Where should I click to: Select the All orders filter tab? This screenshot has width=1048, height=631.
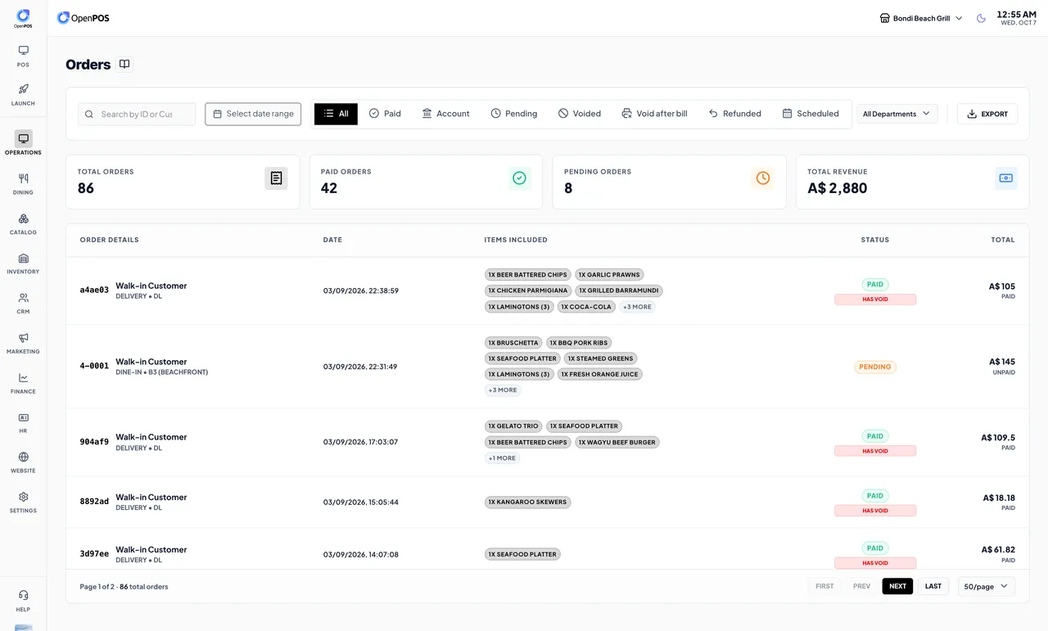coord(336,114)
